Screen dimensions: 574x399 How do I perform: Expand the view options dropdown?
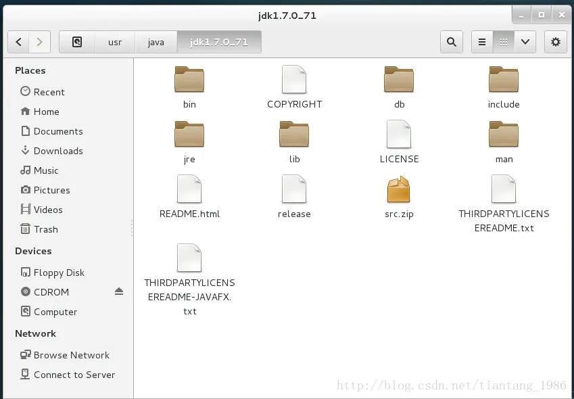(525, 42)
